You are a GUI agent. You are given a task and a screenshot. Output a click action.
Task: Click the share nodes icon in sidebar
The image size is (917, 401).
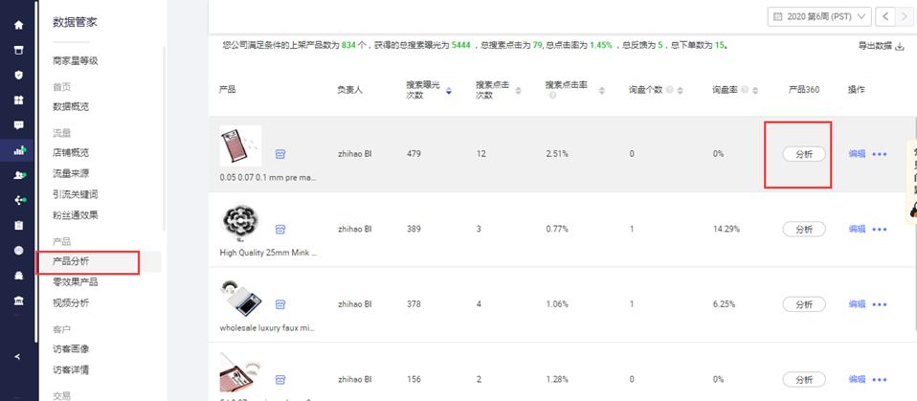19,200
